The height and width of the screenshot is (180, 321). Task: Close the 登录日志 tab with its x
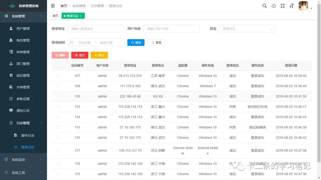point(81,16)
